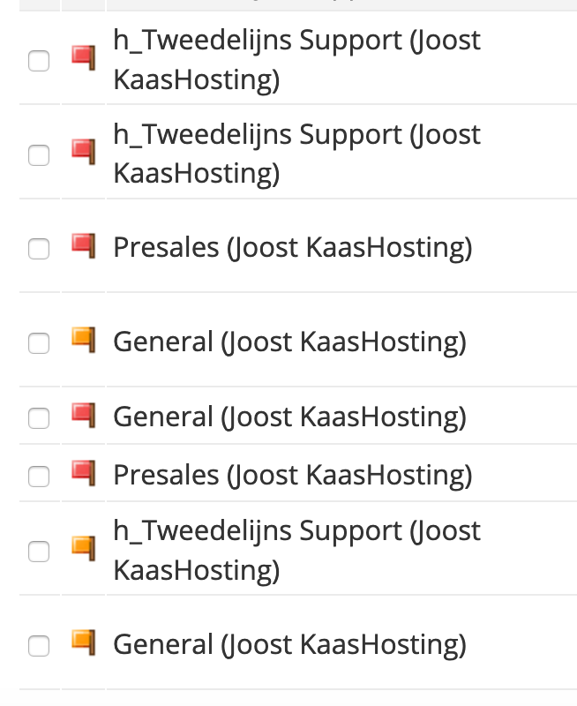This screenshot has height=706, width=577.
Task: Click orange flag on the first General row
Action: click(83, 340)
